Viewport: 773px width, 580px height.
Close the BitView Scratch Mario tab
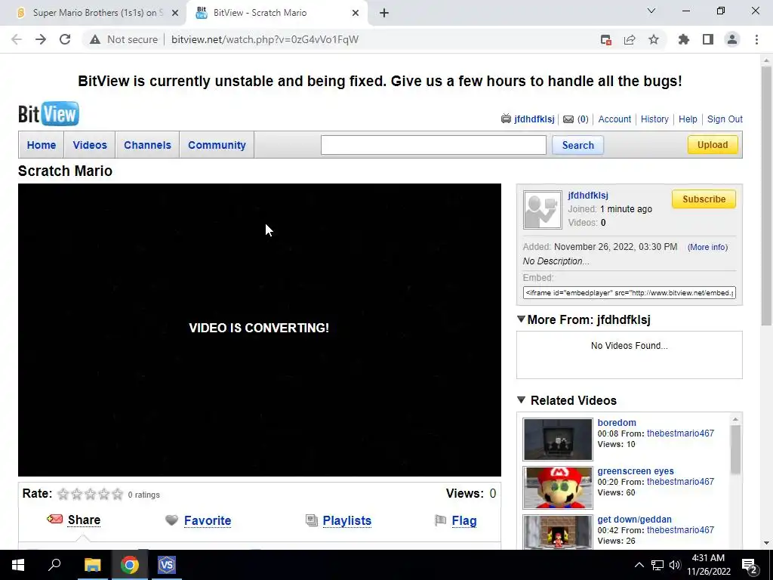356,13
